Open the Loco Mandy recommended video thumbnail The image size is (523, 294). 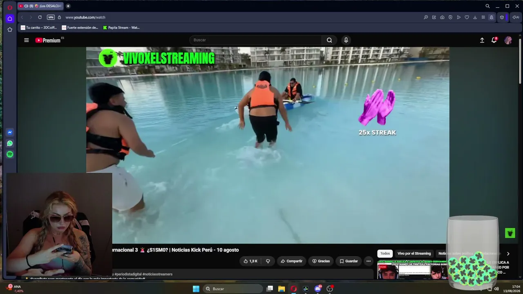point(412,269)
